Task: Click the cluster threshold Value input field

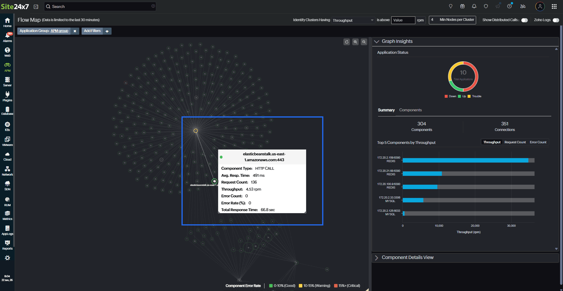Action: [403, 20]
